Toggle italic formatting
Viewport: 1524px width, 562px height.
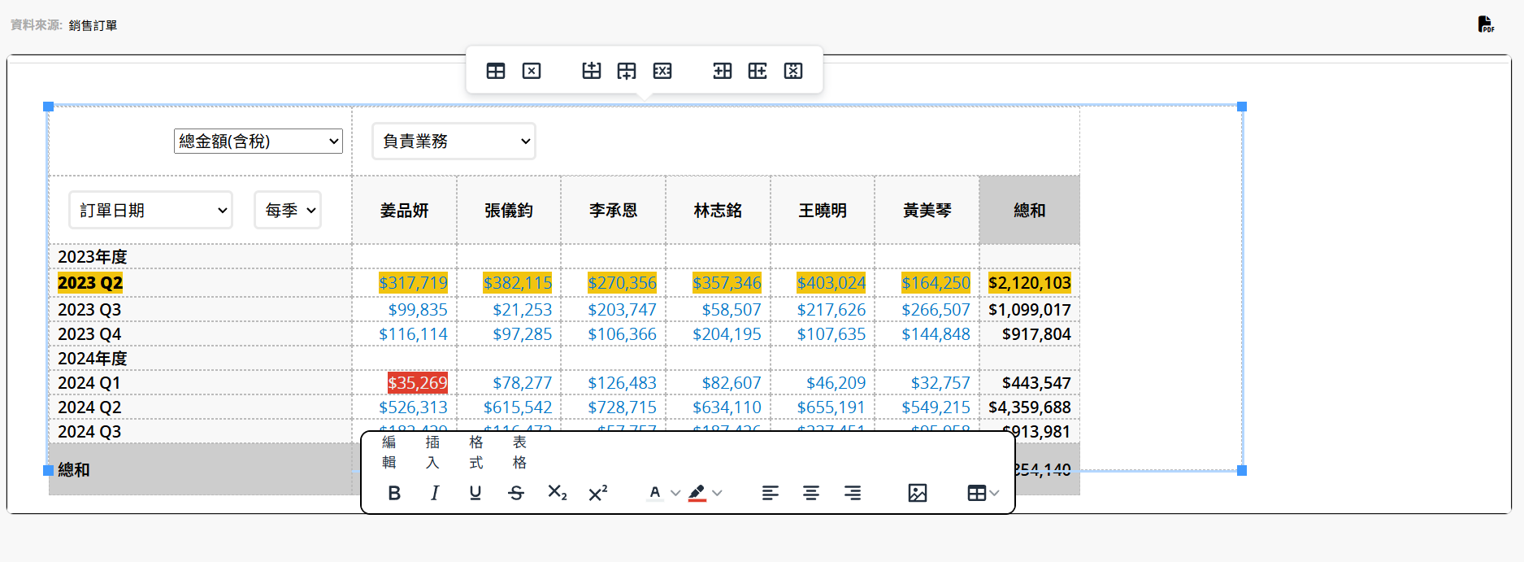pos(435,493)
